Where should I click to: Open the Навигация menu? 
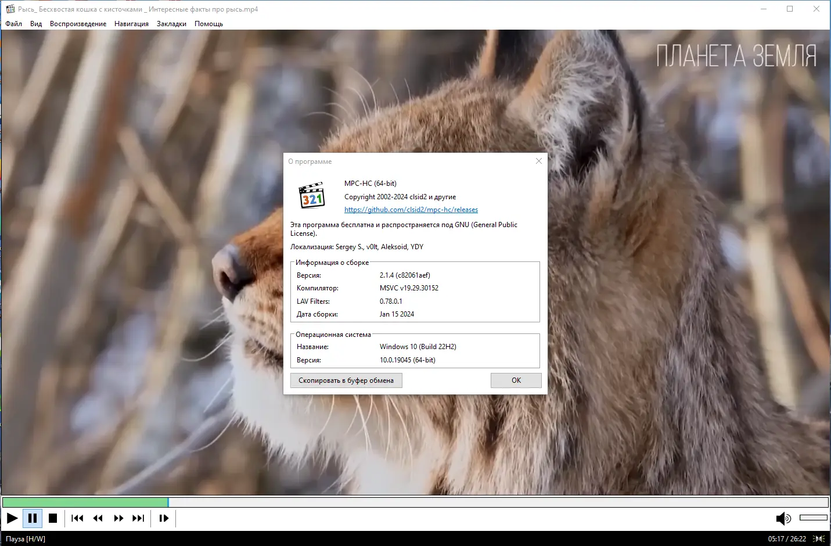click(131, 24)
